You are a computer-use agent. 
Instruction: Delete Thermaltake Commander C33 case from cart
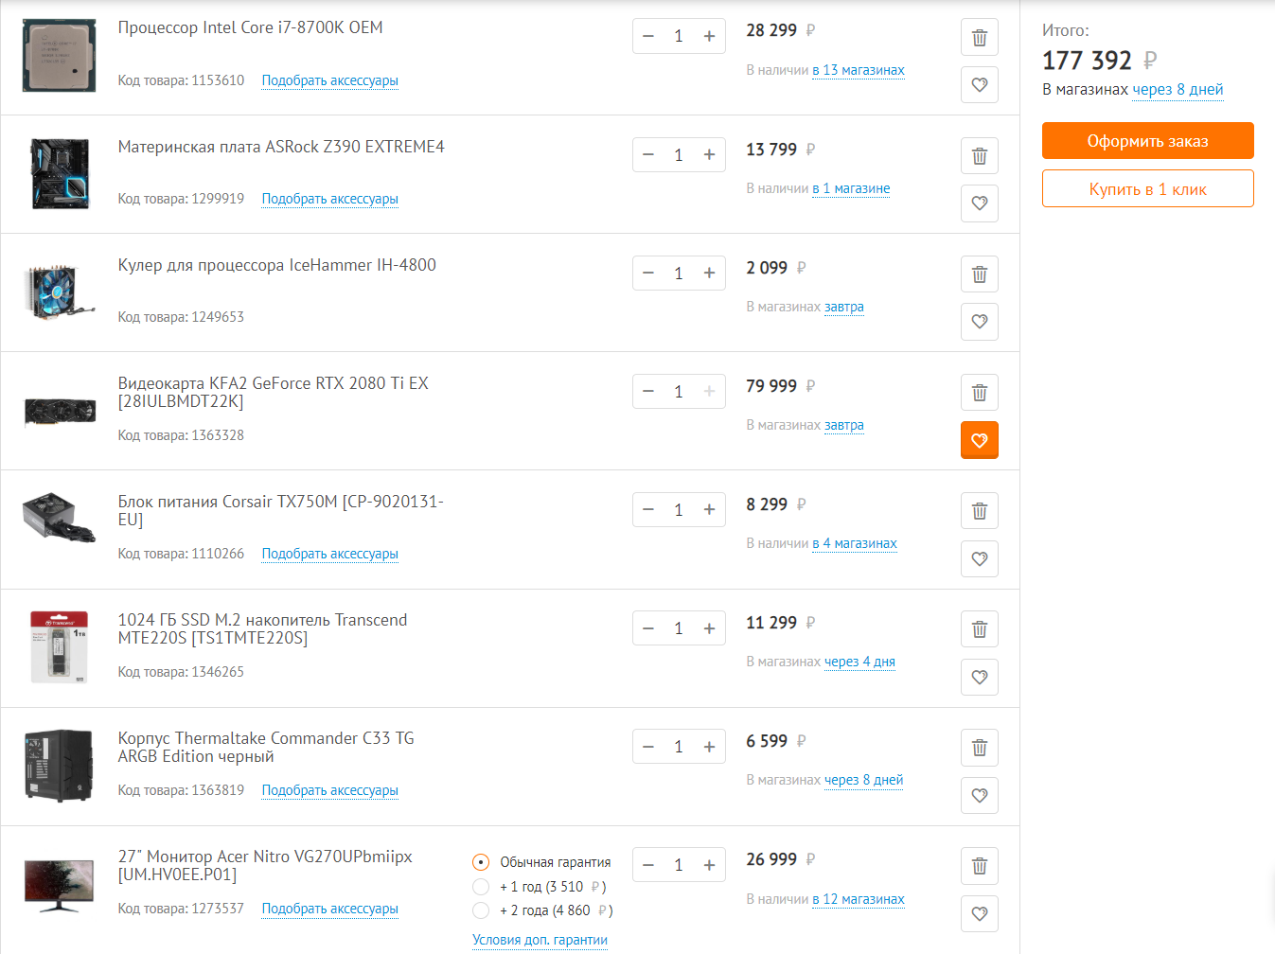pos(980,748)
